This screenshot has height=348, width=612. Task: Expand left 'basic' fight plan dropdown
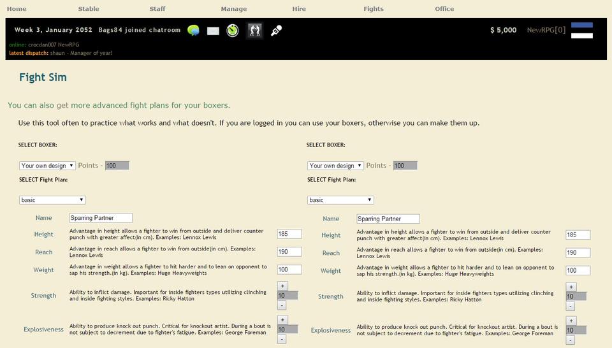coord(52,200)
